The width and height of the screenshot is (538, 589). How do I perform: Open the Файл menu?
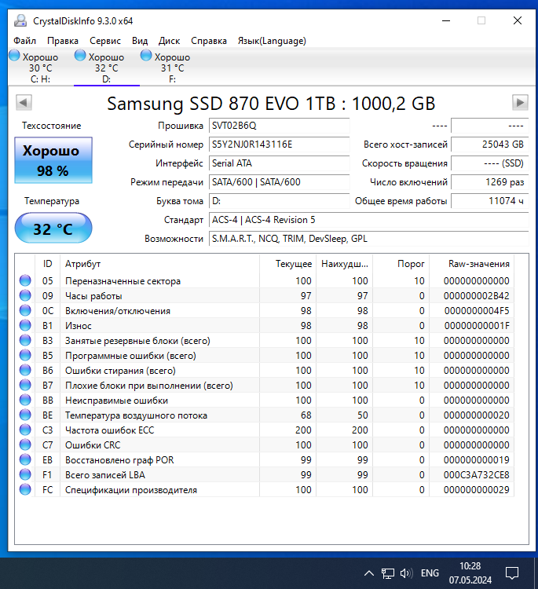coord(24,41)
